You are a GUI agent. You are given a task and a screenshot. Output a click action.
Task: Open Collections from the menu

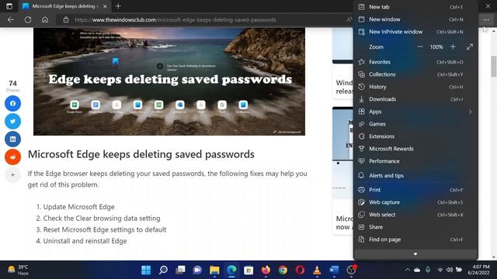click(415, 74)
